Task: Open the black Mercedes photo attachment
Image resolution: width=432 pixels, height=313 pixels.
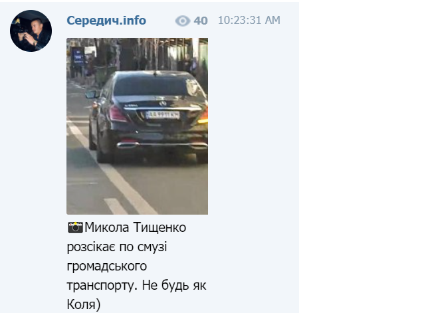Action: click(x=137, y=126)
